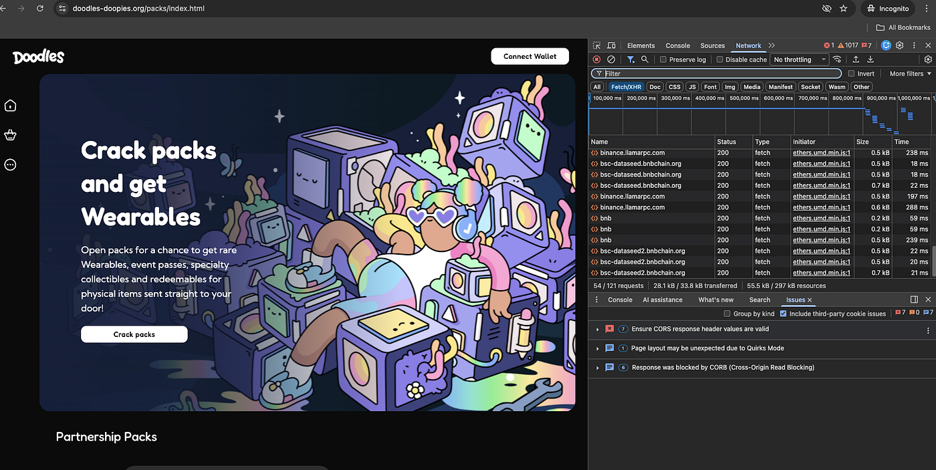Close the Issues drawer tab
Viewport: 936px width, 470px height.
[810, 300]
